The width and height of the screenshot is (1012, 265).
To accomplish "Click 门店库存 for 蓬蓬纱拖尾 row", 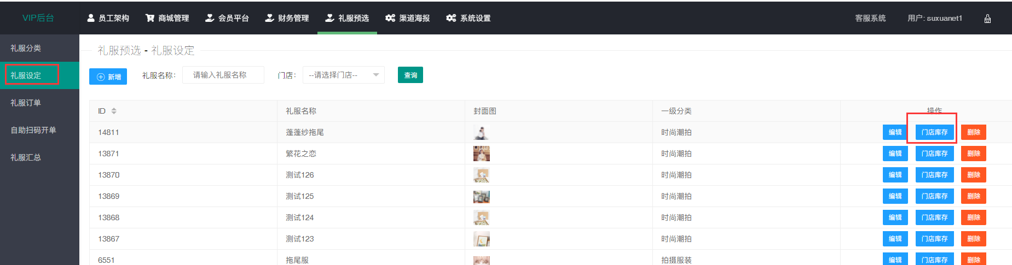I will tap(934, 132).
